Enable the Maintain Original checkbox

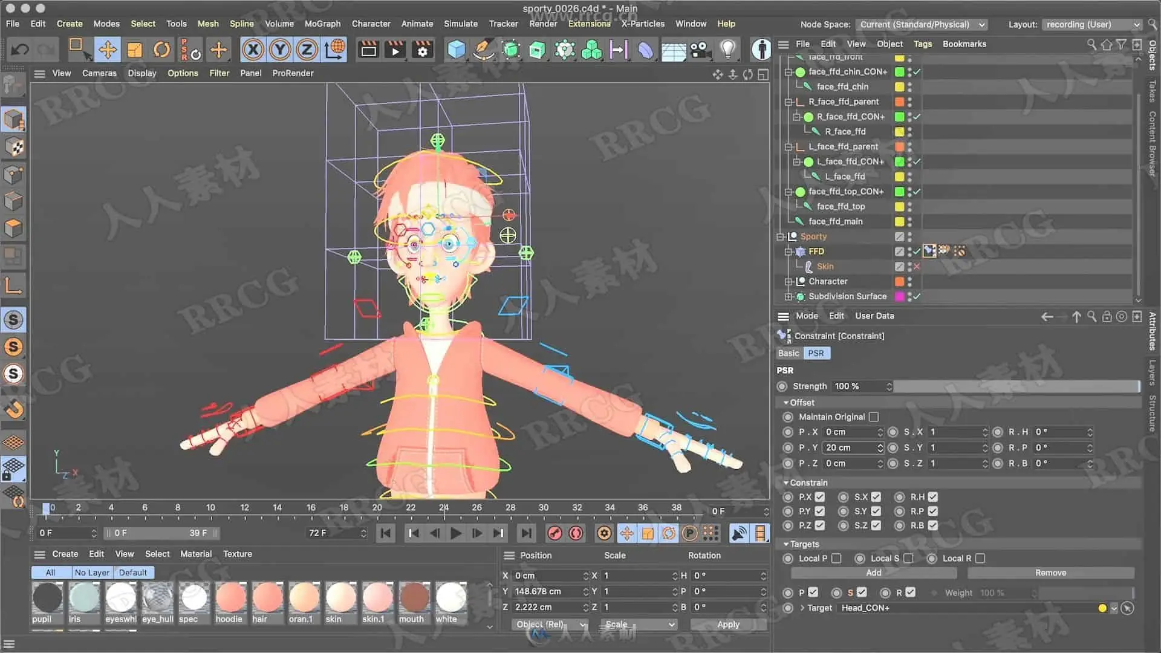tap(873, 417)
